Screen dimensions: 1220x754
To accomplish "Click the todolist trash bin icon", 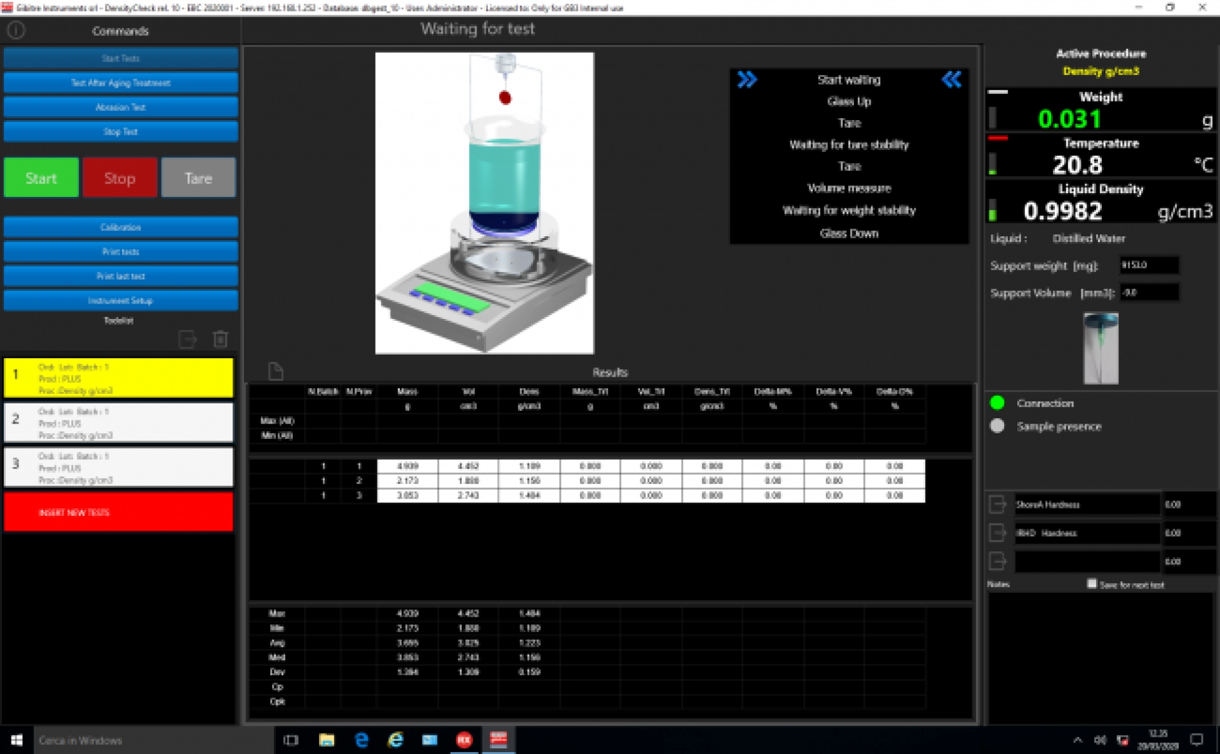I will point(220,339).
